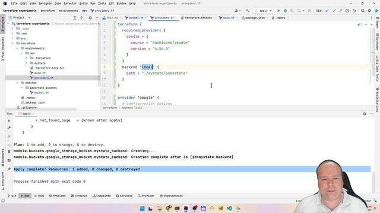The height and width of the screenshot is (213, 380).
Task: Expand the mystate folder
Action: pyautogui.click(x=26, y=63)
